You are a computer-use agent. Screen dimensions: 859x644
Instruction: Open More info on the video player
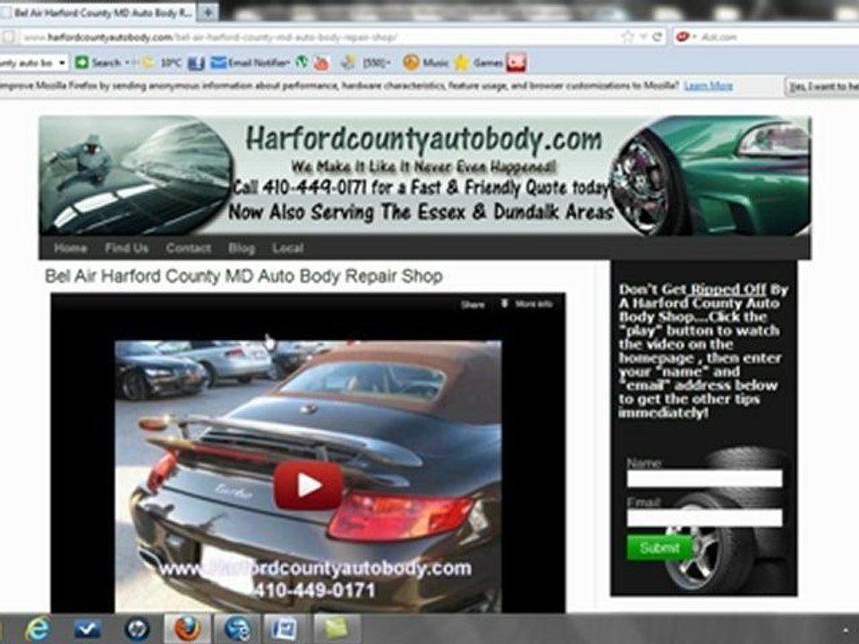click(x=527, y=304)
